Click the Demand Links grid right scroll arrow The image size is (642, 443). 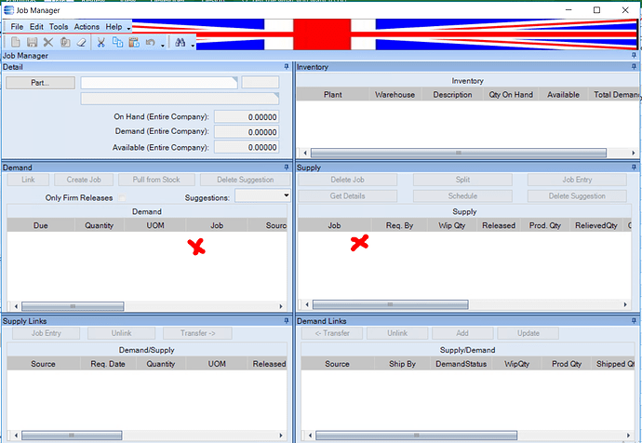[x=628, y=436]
